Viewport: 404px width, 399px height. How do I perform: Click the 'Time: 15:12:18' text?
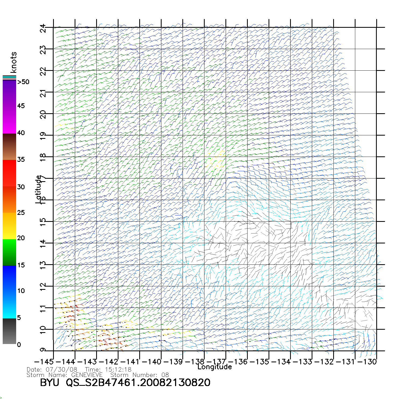(x=108, y=369)
